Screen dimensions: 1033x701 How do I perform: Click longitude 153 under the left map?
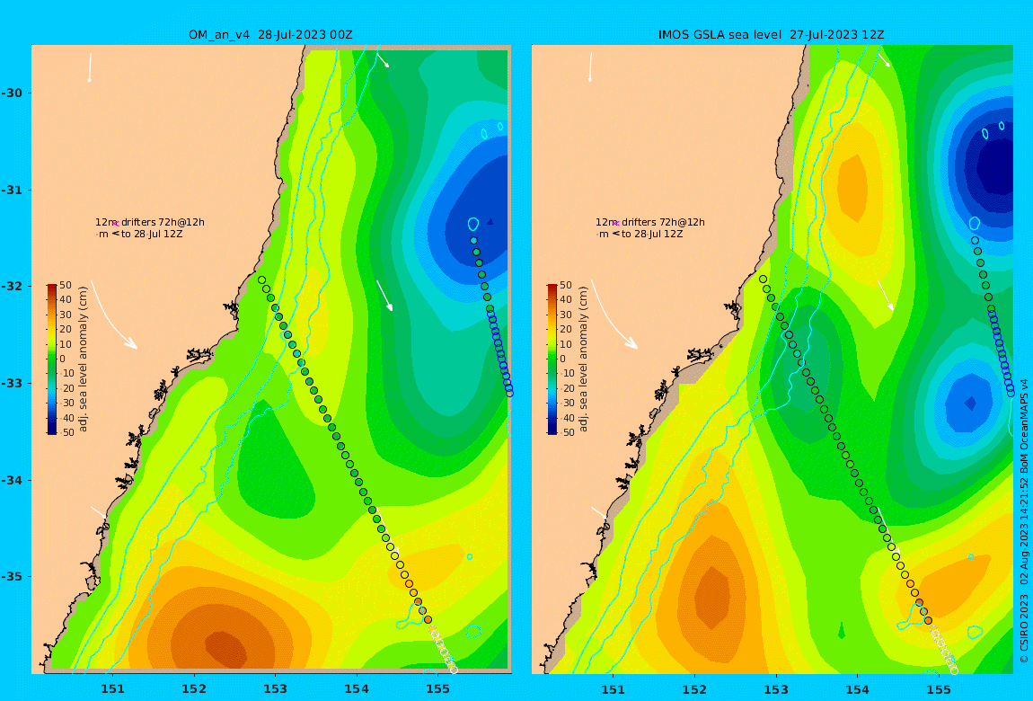276,689
